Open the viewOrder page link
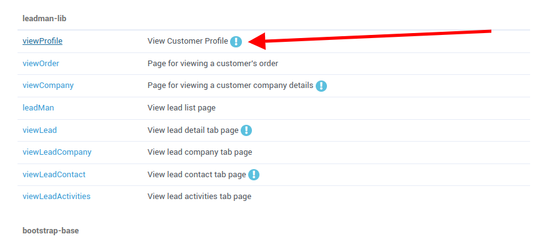Image resolution: width=537 pixels, height=239 pixels. 41,63
